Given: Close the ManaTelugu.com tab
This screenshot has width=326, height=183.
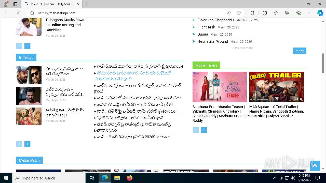Looking at the screenshot, I should 78,4.
